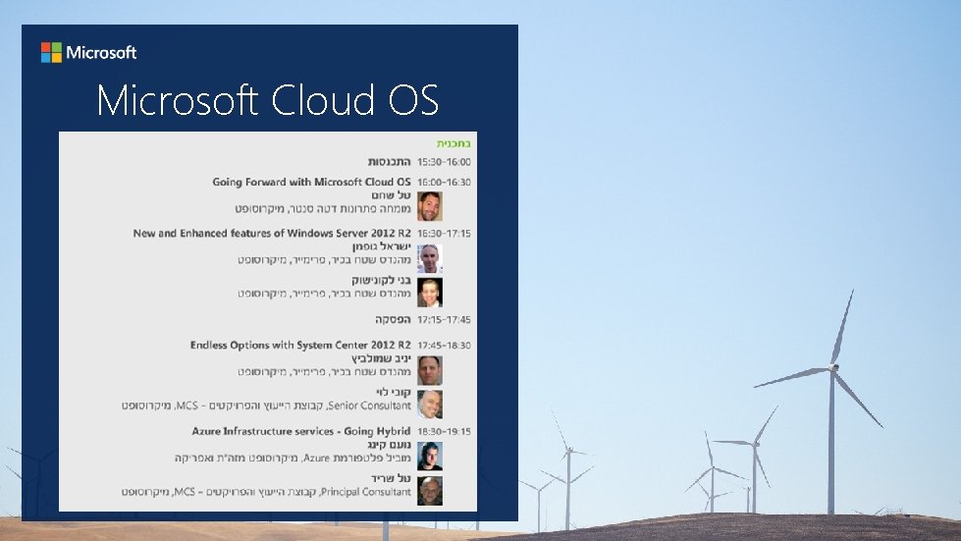The height and width of the screenshot is (541, 961).
Task: Click the 'Microsoft Cloud OS' title
Action: click(268, 100)
